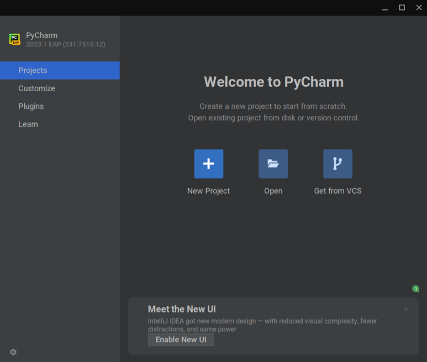Open the settings gear options menu

(x=13, y=352)
